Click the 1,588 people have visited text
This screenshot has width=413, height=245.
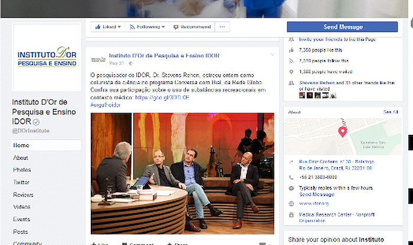[x=326, y=71]
